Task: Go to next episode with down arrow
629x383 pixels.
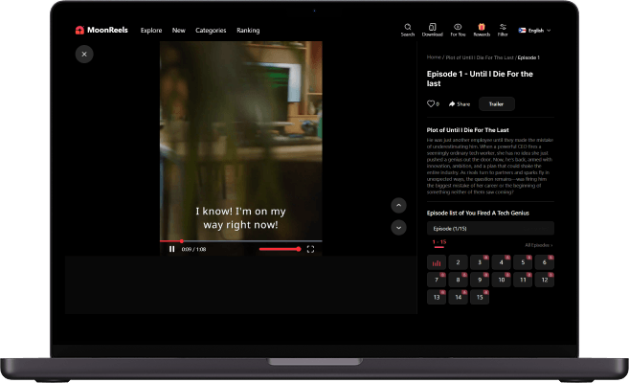Action: pyautogui.click(x=398, y=228)
